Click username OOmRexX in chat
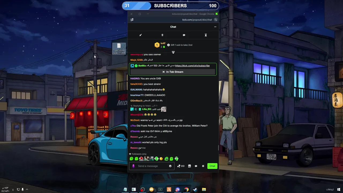 pyautogui.click(x=136, y=101)
